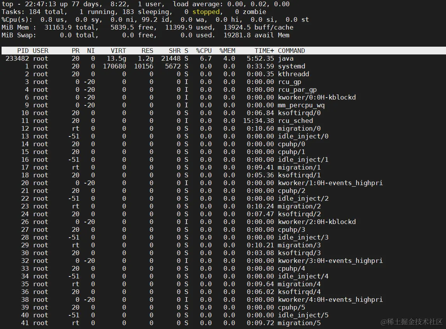Click the migration/3 command
The image size is (446, 329).
pyautogui.click(x=299, y=245)
